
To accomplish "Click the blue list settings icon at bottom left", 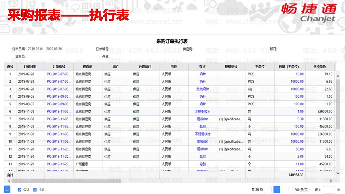I will pos(7,189).
